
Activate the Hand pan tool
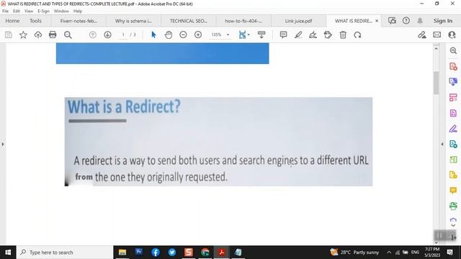pyautogui.click(x=169, y=35)
